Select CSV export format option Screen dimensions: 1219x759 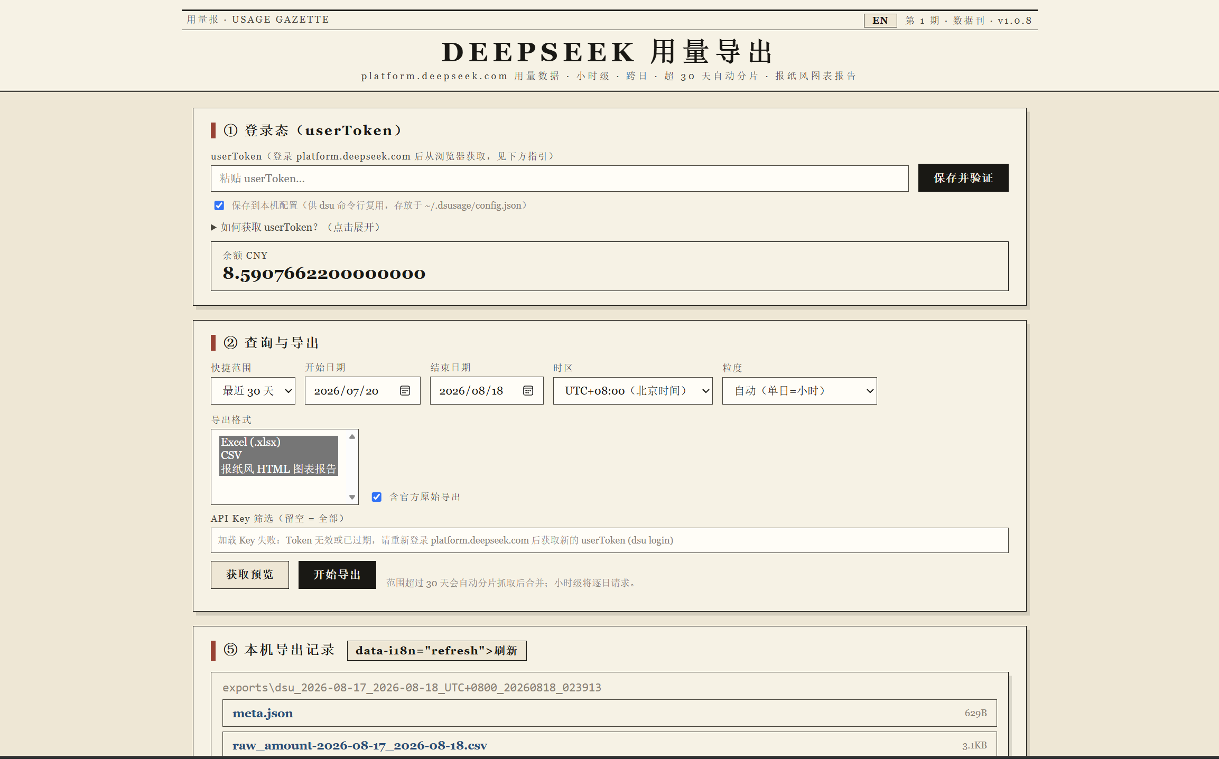tap(278, 455)
